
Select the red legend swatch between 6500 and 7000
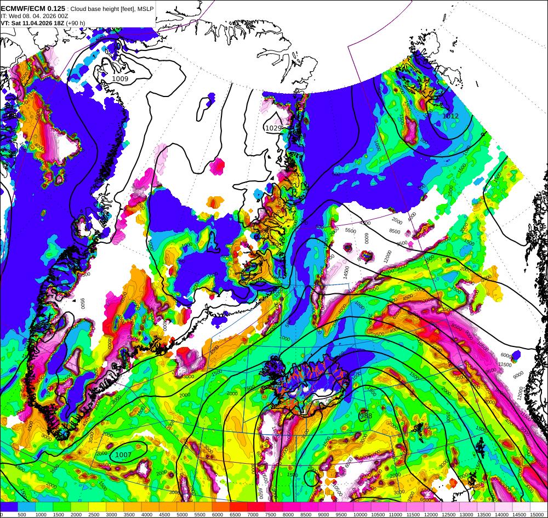tap(239, 507)
